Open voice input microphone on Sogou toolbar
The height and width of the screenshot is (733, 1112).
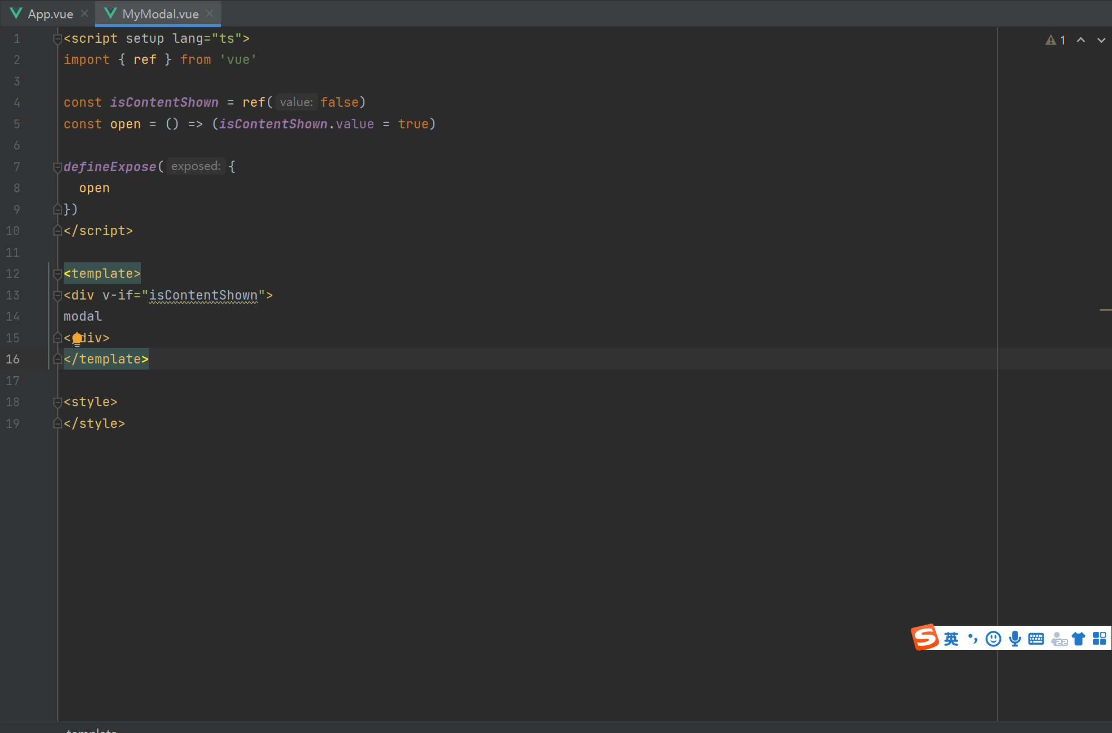pyautogui.click(x=1015, y=638)
